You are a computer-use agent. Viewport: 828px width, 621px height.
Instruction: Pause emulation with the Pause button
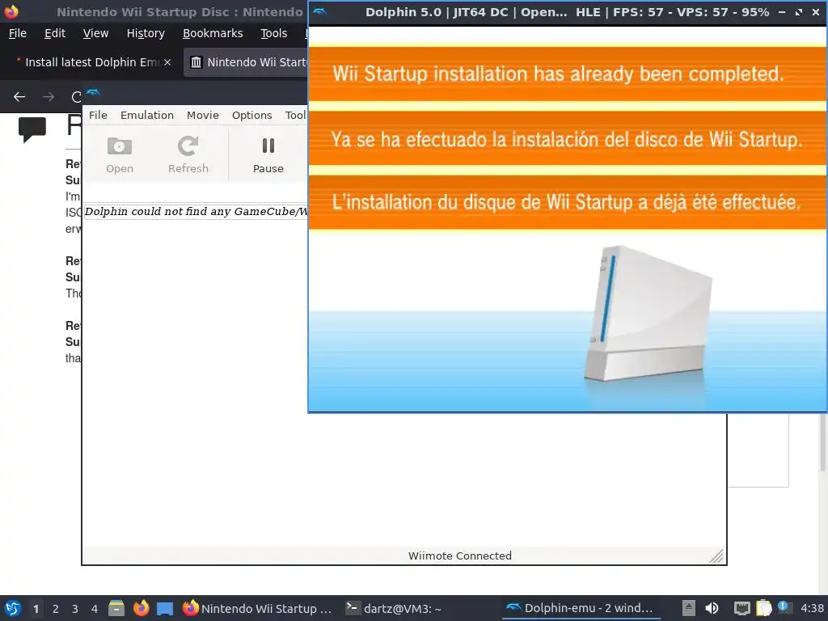[x=268, y=155]
